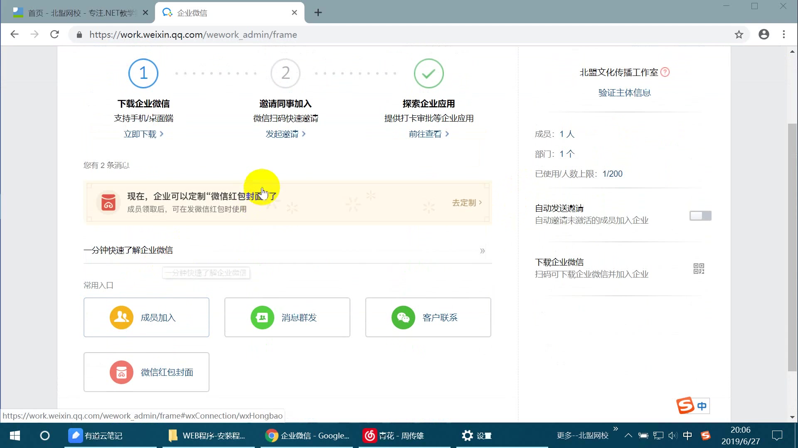The height and width of the screenshot is (448, 798).
Task: Click the Sogou input method floating icon
Action: click(685, 405)
